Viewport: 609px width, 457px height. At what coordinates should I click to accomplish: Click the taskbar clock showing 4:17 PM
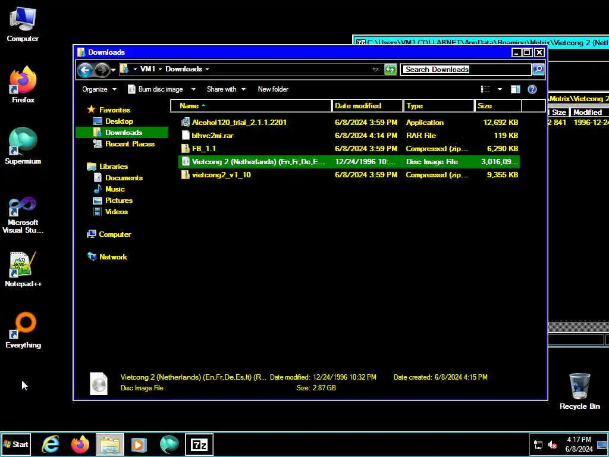[x=579, y=444]
